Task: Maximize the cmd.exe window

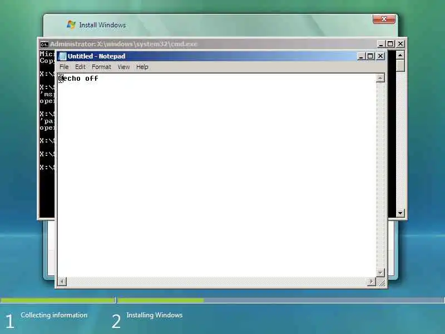Action: coord(390,44)
